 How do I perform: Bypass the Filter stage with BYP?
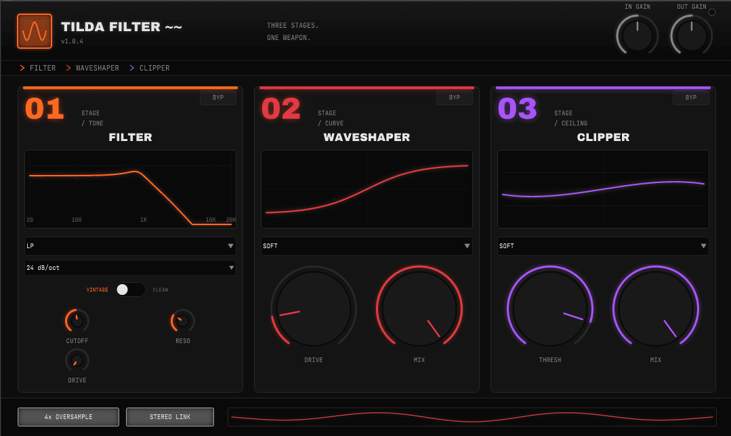coord(218,98)
